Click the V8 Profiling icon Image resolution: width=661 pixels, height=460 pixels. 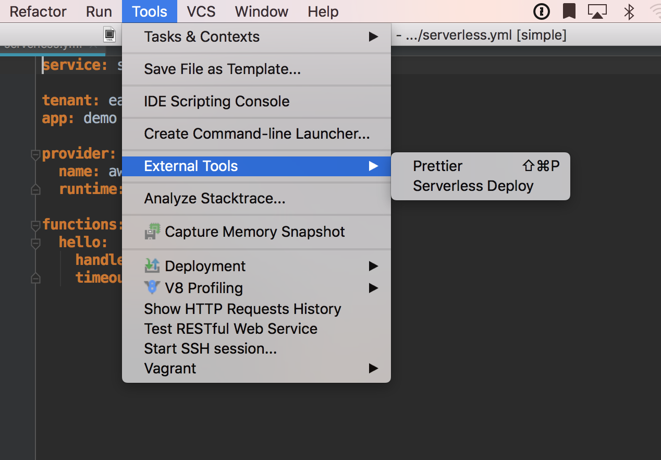pyautogui.click(x=152, y=288)
